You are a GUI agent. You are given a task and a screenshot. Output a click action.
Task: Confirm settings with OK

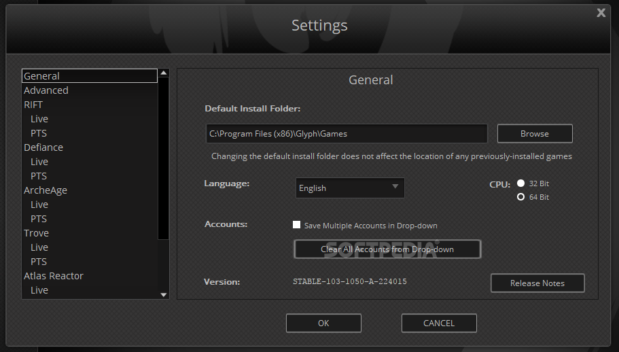(323, 323)
